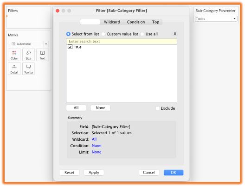Choose the Select from list radio option

pyautogui.click(x=68, y=34)
